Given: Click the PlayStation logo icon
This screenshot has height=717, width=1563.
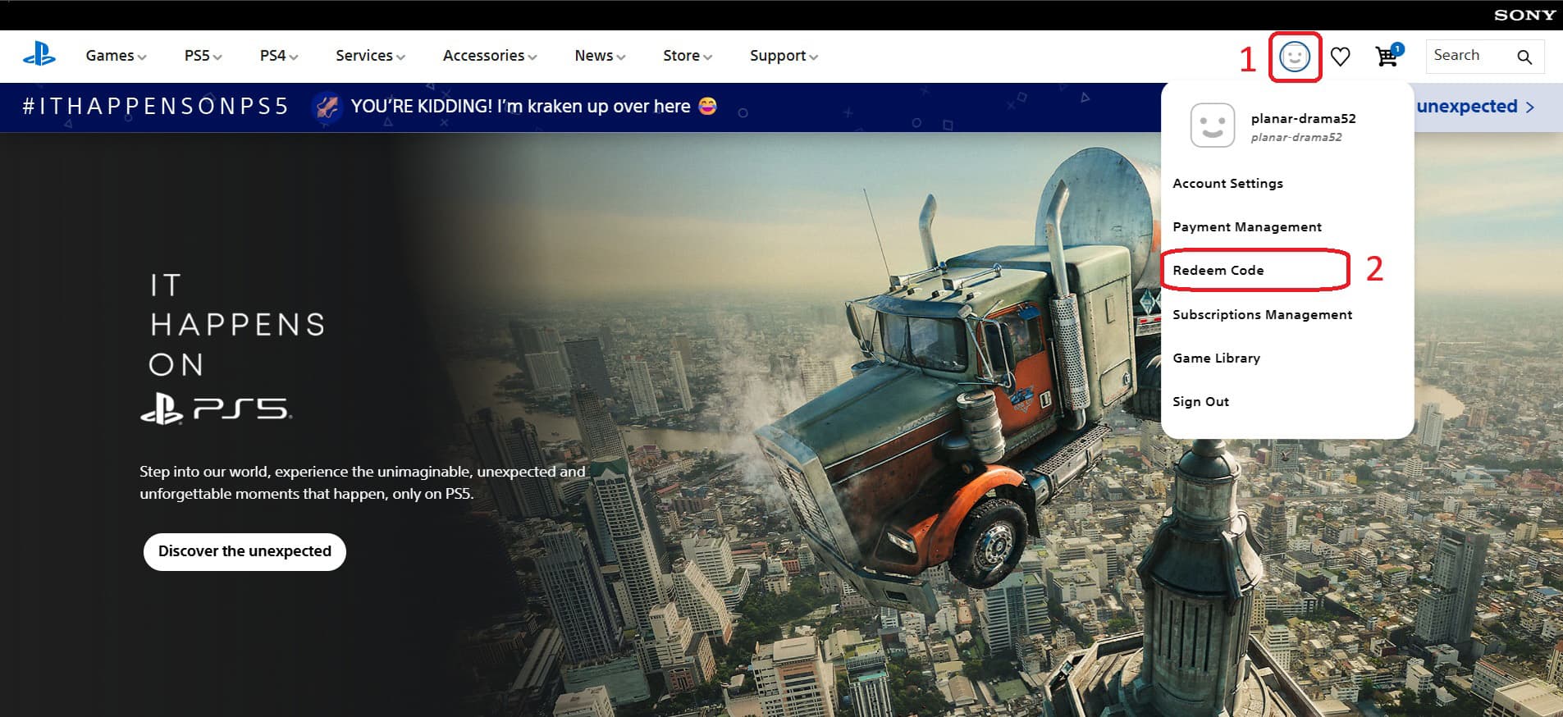Looking at the screenshot, I should point(39,55).
